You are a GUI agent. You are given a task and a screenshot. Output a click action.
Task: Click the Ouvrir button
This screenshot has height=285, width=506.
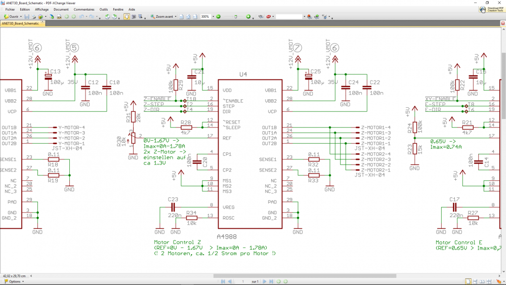[x=11, y=17]
